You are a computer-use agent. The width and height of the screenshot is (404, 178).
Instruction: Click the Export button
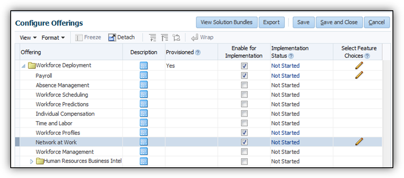click(271, 22)
